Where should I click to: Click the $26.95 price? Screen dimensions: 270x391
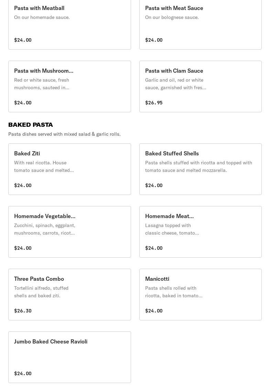154,103
